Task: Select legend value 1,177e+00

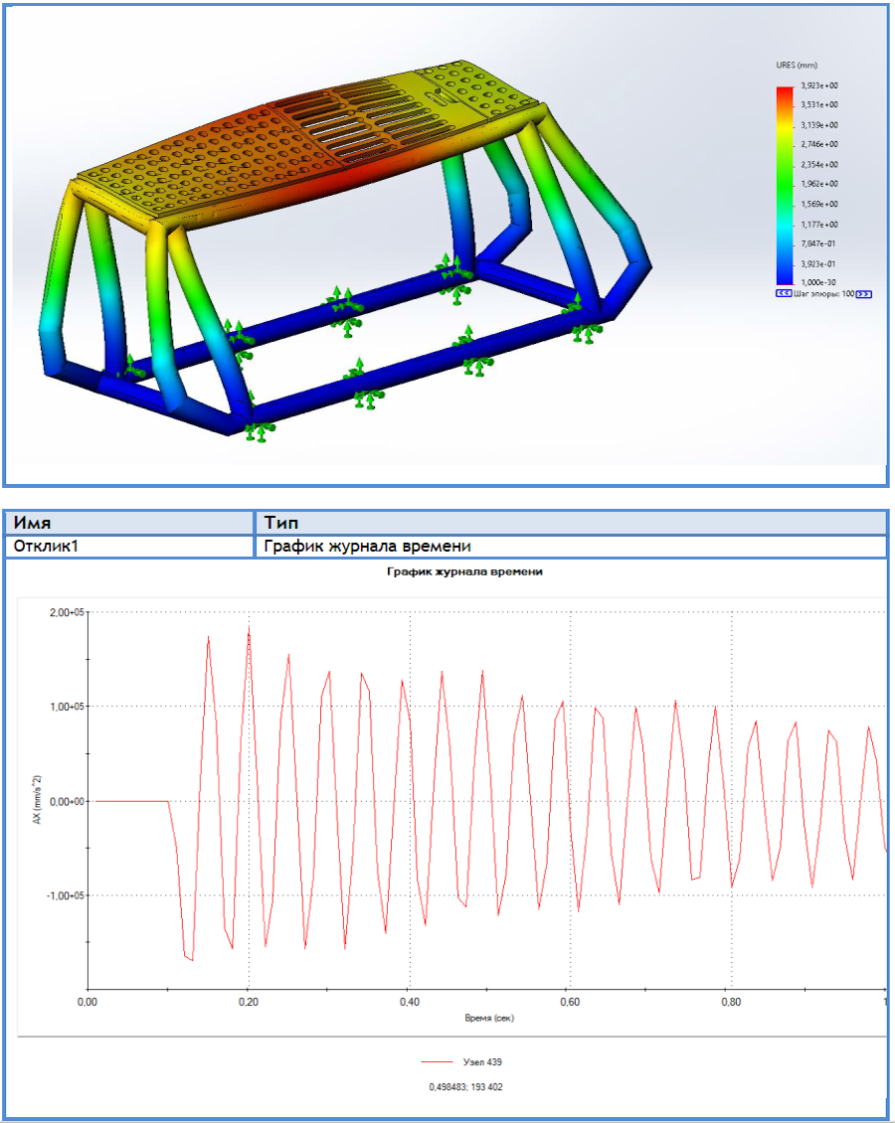Action: (819, 225)
